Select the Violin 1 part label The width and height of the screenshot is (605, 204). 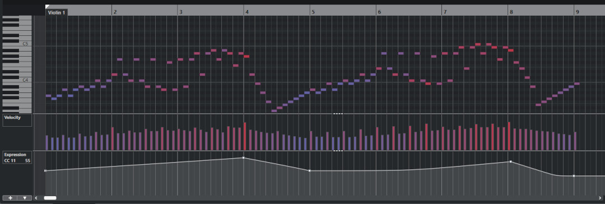point(57,12)
